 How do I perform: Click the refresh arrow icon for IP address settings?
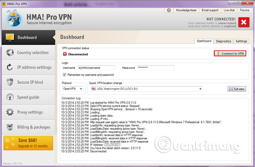click(x=10, y=67)
